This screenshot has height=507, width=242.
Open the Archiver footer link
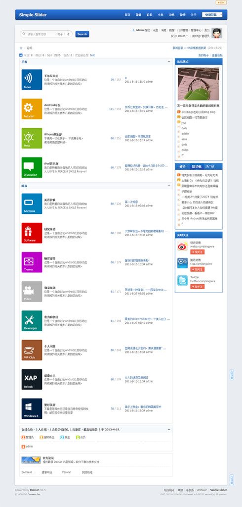click(x=202, y=490)
